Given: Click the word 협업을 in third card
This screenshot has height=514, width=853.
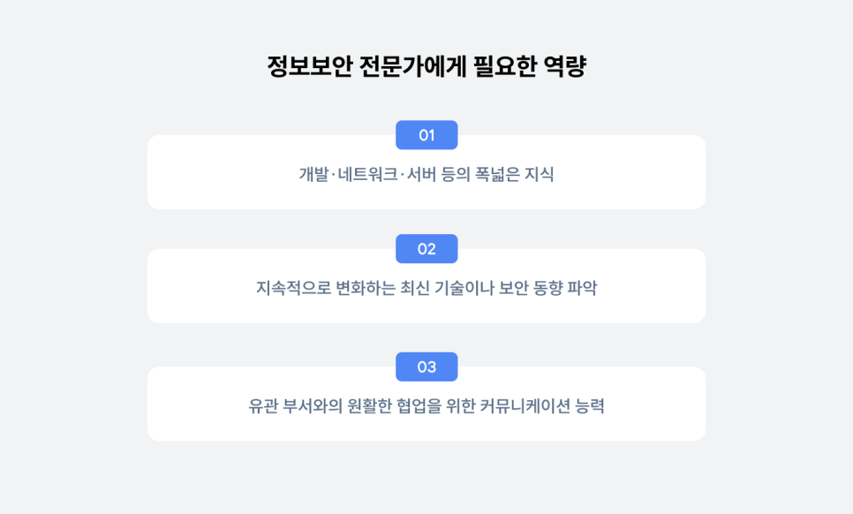Looking at the screenshot, I should [x=419, y=405].
